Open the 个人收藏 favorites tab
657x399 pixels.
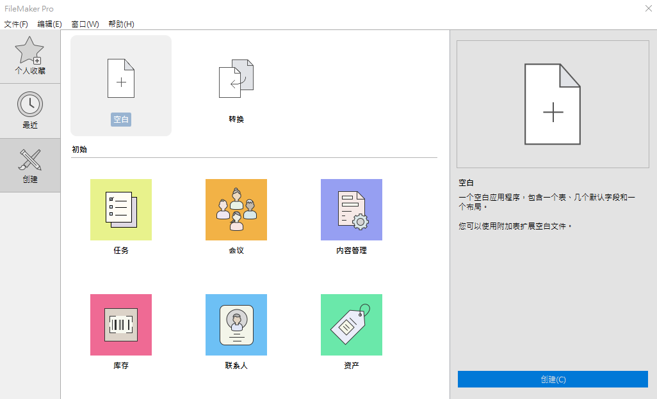click(30, 56)
